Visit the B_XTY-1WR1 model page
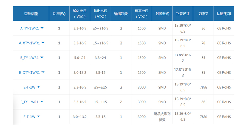This screenshot has height=129, width=248. 29,73
